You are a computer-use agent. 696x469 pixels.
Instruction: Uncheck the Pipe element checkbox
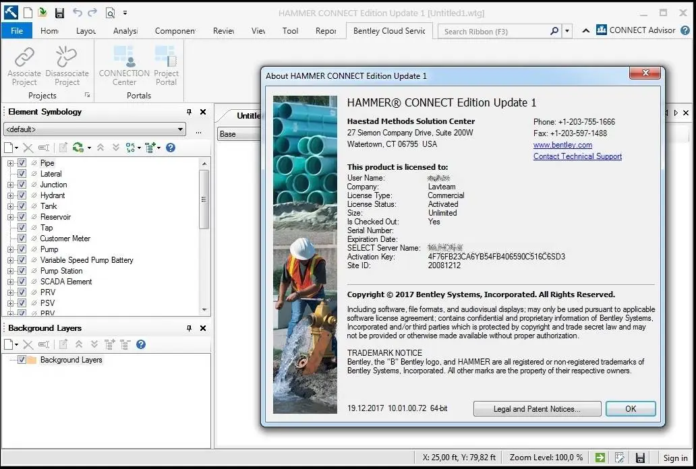point(22,163)
